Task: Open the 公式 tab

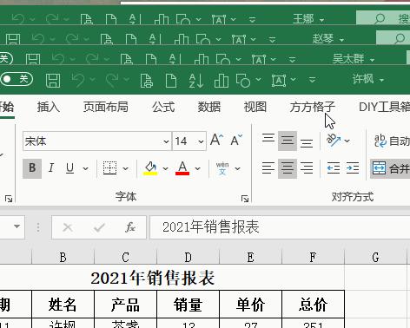Action: 163,107
